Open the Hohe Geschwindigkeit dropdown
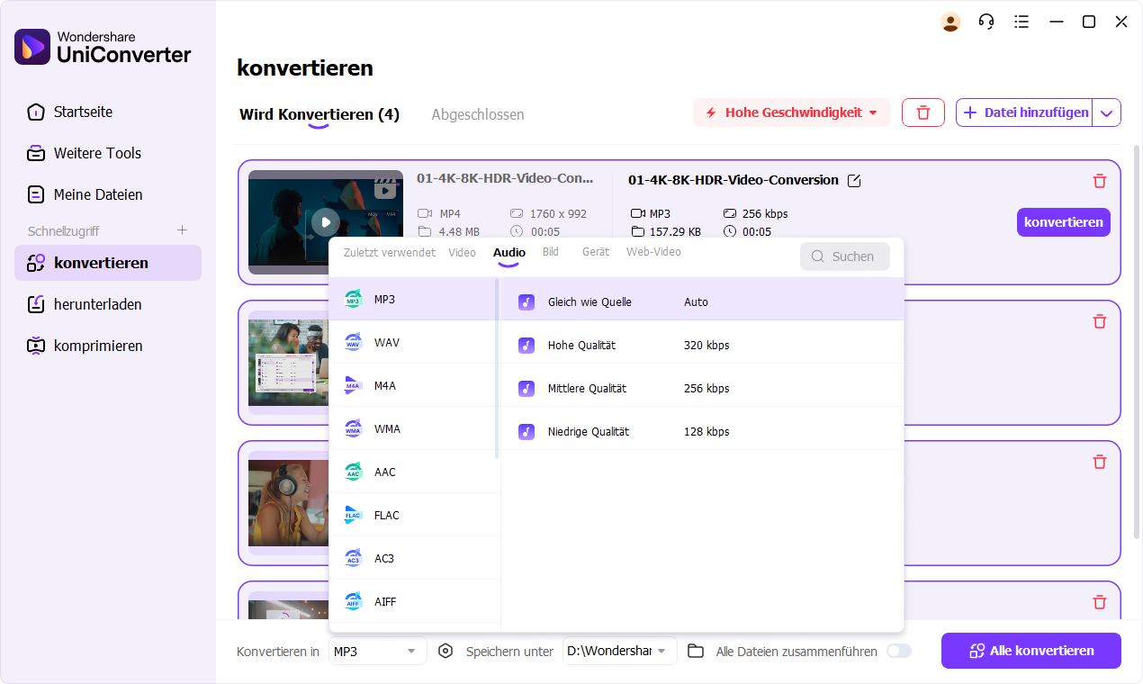Image resolution: width=1143 pixels, height=684 pixels. 791,112
